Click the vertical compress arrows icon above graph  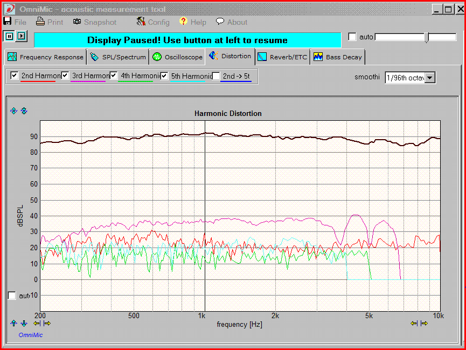(x=24, y=111)
